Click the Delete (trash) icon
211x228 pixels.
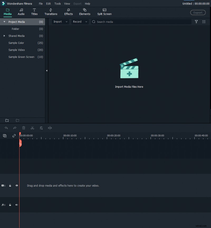click(24, 128)
